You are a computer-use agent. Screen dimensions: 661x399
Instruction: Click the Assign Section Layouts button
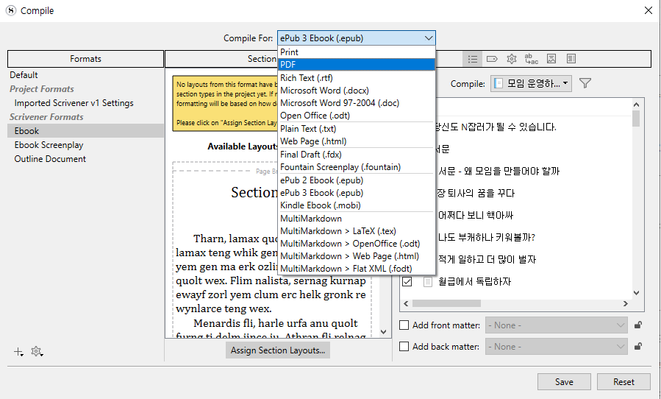click(x=278, y=350)
